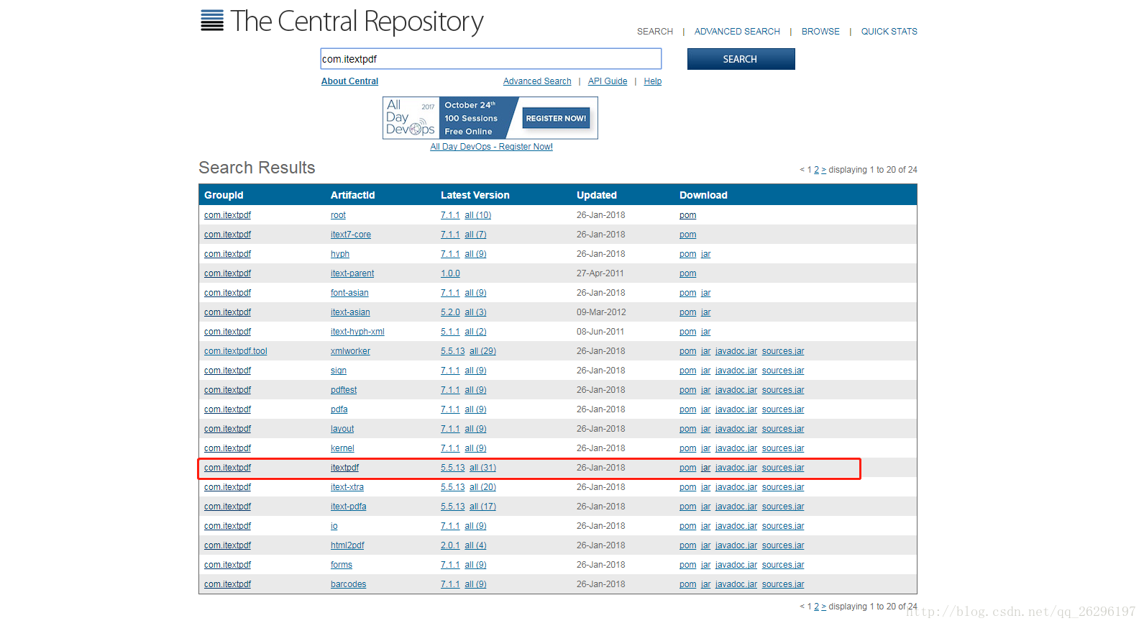This screenshot has height=626, width=1144.
Task: Open the SEARCH top navigation item
Action: point(655,32)
